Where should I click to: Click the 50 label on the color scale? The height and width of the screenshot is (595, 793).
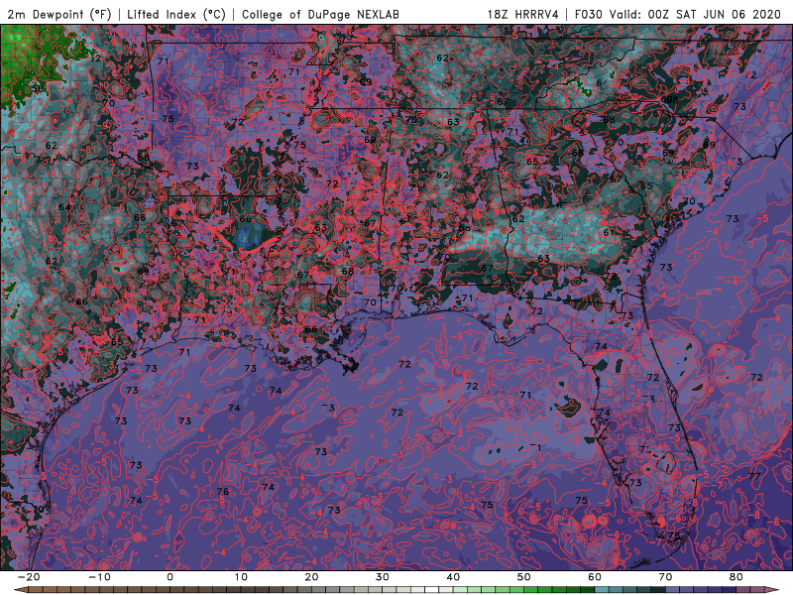524,577
